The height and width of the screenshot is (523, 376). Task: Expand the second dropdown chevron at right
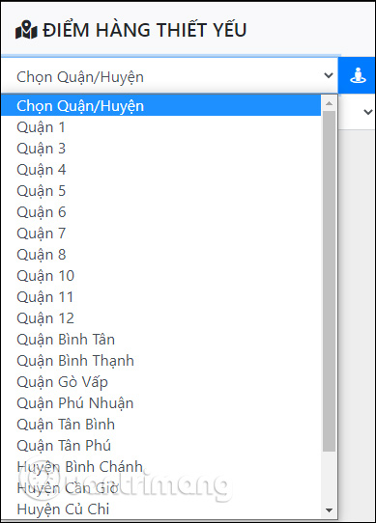(x=367, y=112)
